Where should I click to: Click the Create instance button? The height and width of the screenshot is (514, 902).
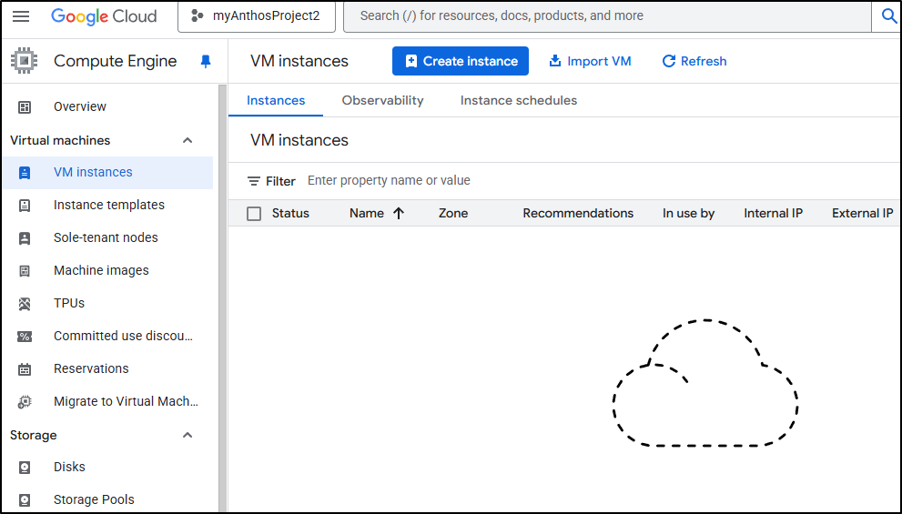[461, 61]
